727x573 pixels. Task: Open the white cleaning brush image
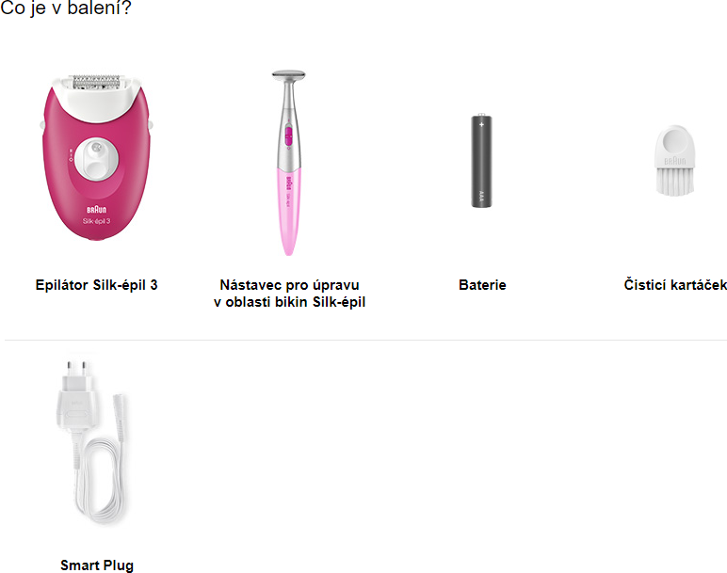point(674,160)
